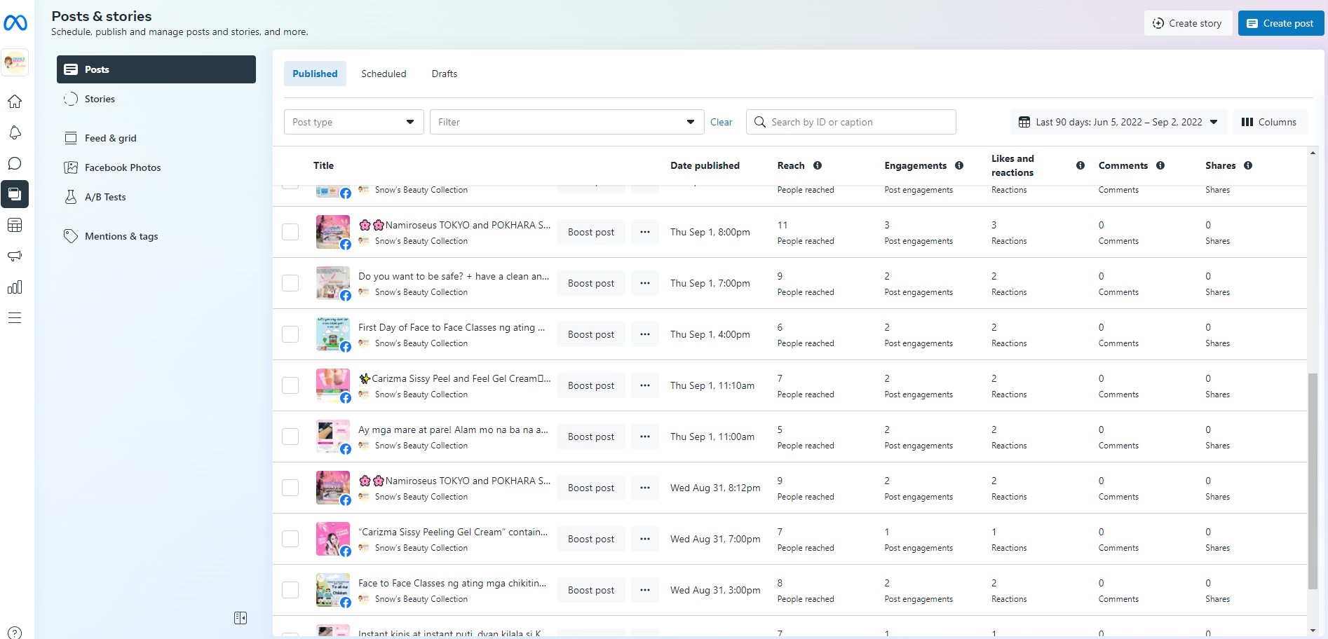Open Help question mark icon
The width and height of the screenshot is (1328, 639).
pyautogui.click(x=15, y=633)
